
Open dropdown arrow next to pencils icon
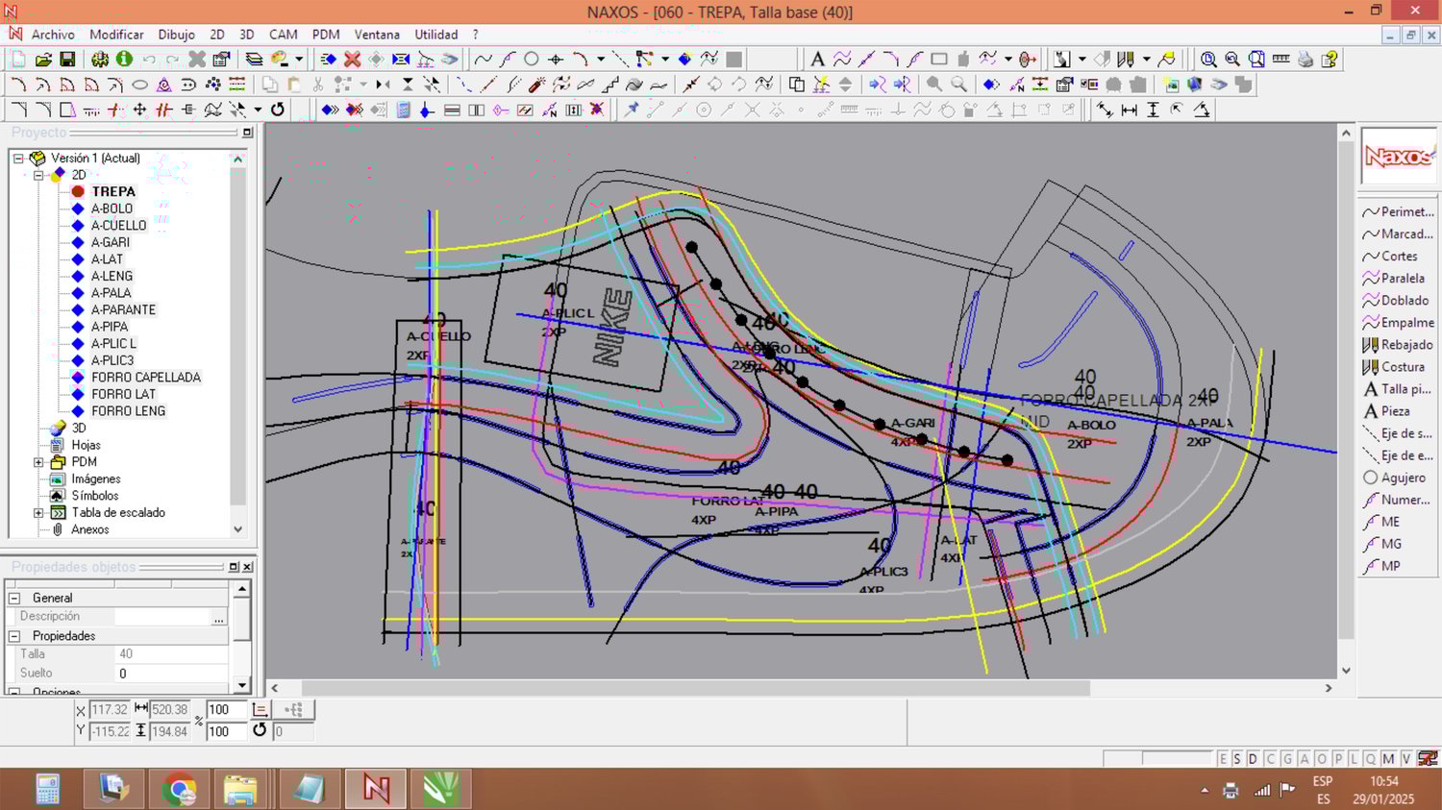(x=1146, y=60)
